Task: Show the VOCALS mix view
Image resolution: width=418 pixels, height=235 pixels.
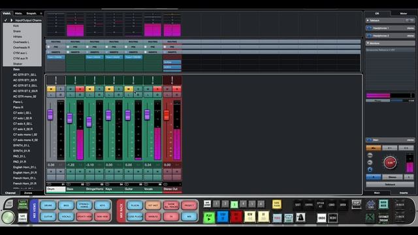Action: 66,217
